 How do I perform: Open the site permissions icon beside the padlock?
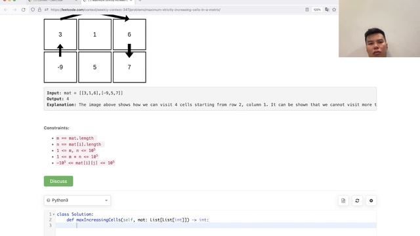47,10
